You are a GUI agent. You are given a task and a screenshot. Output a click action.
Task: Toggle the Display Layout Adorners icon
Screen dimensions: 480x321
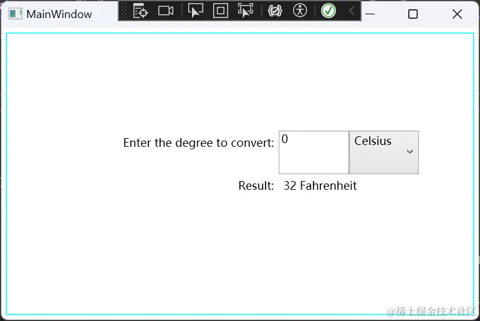(221, 11)
